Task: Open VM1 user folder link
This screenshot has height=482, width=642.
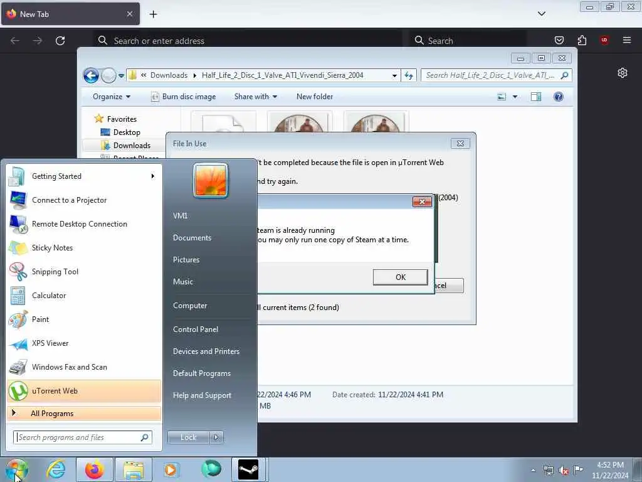Action: click(180, 216)
